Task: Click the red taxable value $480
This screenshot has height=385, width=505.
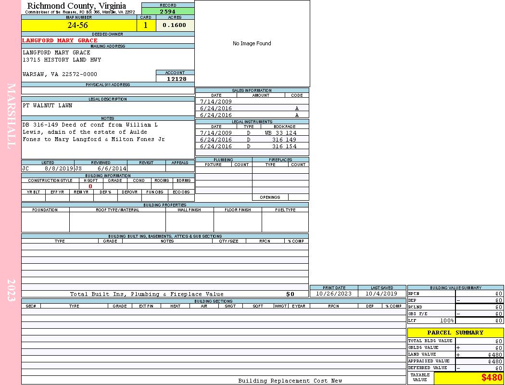Action: point(492,378)
